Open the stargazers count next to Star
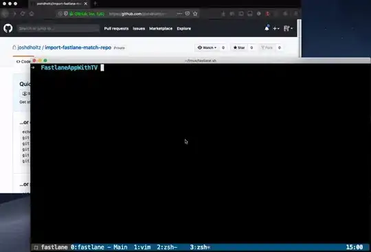The height and width of the screenshot is (252, 371). tap(251, 47)
